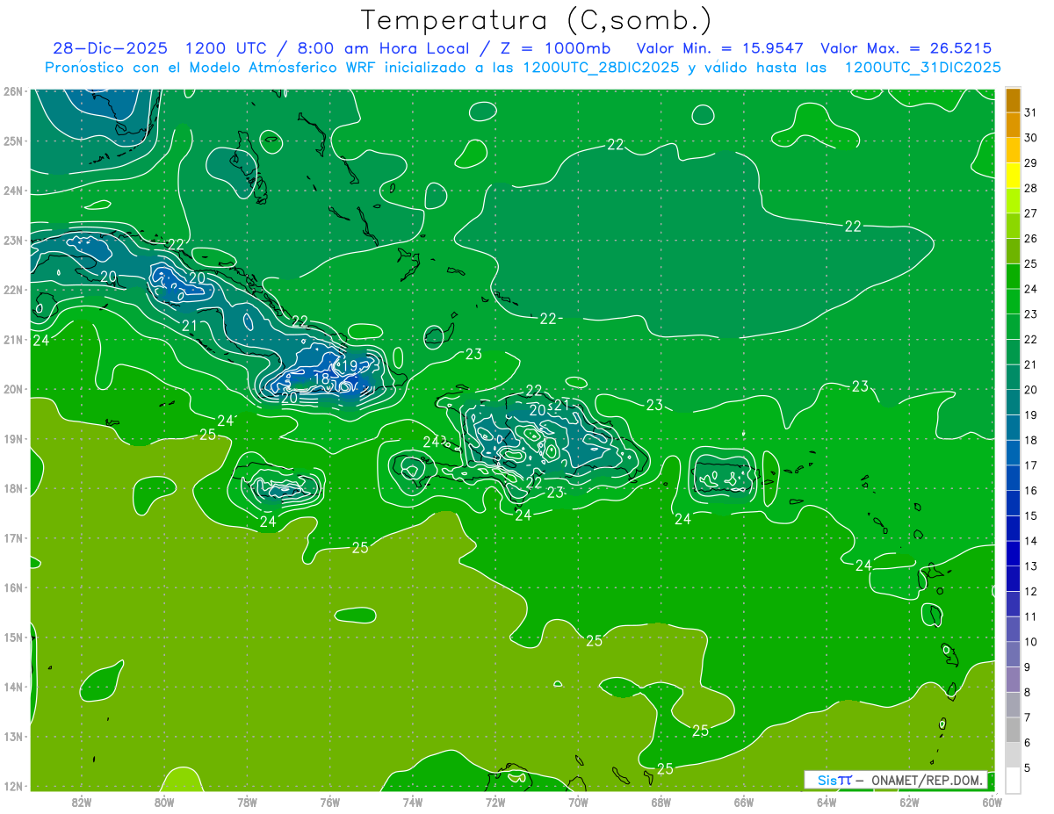
Task: Click the bright yellow swatch between 28 and 29
Action: pos(1013,176)
